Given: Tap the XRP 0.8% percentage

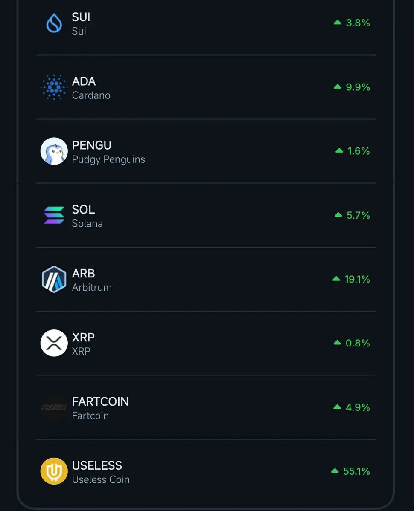Looking at the screenshot, I should pyautogui.click(x=358, y=343).
